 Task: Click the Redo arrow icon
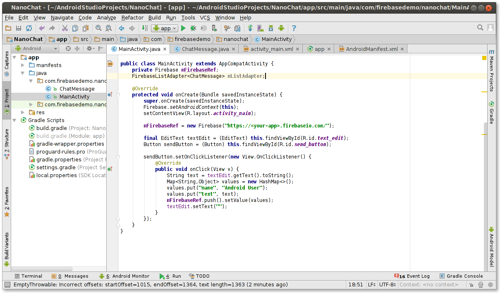point(52,28)
